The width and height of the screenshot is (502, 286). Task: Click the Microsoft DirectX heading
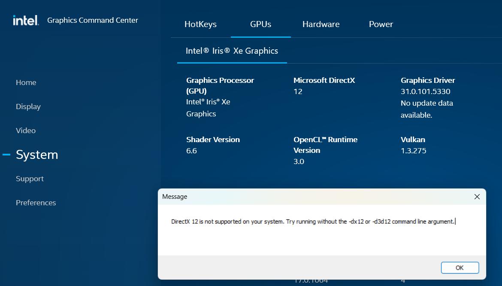(324, 80)
